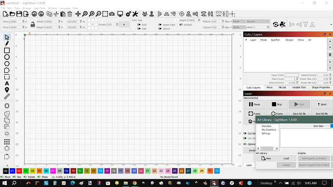Select the Measure ruler tool

click(7, 97)
